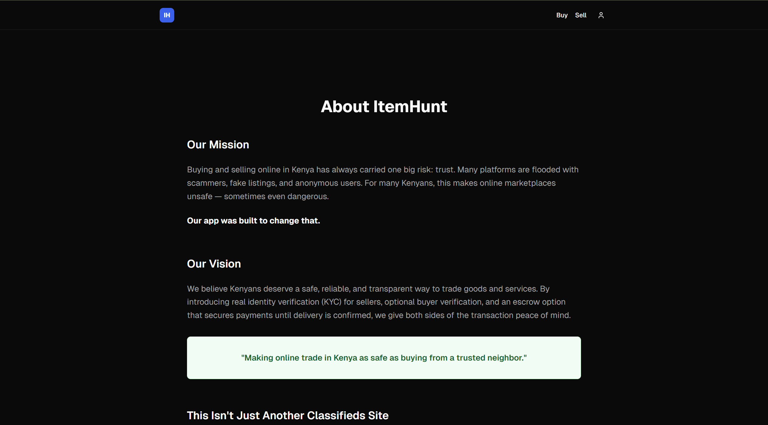Viewport: 768px width, 425px height.
Task: Click the bold 'Our app was built to change that' text
Action: 254,220
